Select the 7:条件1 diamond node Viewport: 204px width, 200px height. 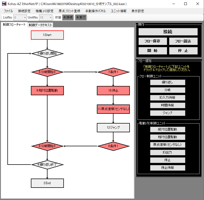(x=113, y=72)
